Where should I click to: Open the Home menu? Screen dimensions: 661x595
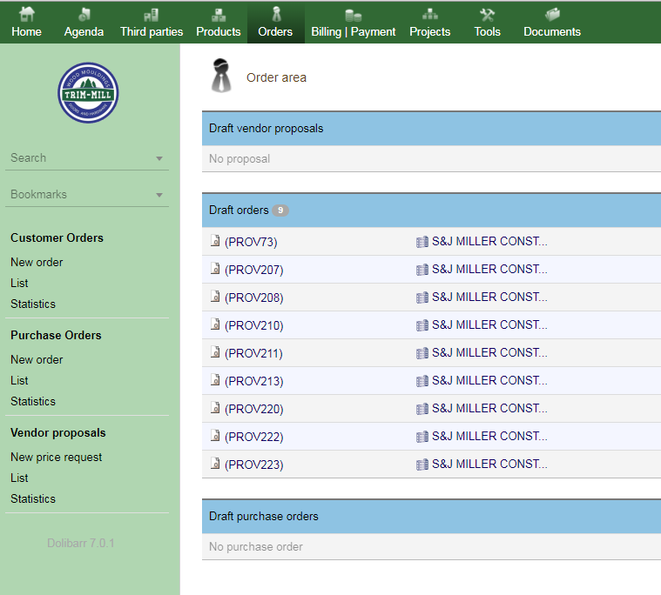coord(26,32)
